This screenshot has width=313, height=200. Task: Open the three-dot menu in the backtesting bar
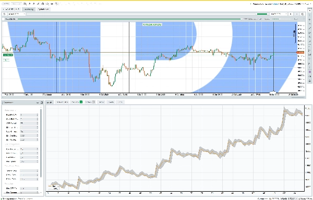coord(304,19)
